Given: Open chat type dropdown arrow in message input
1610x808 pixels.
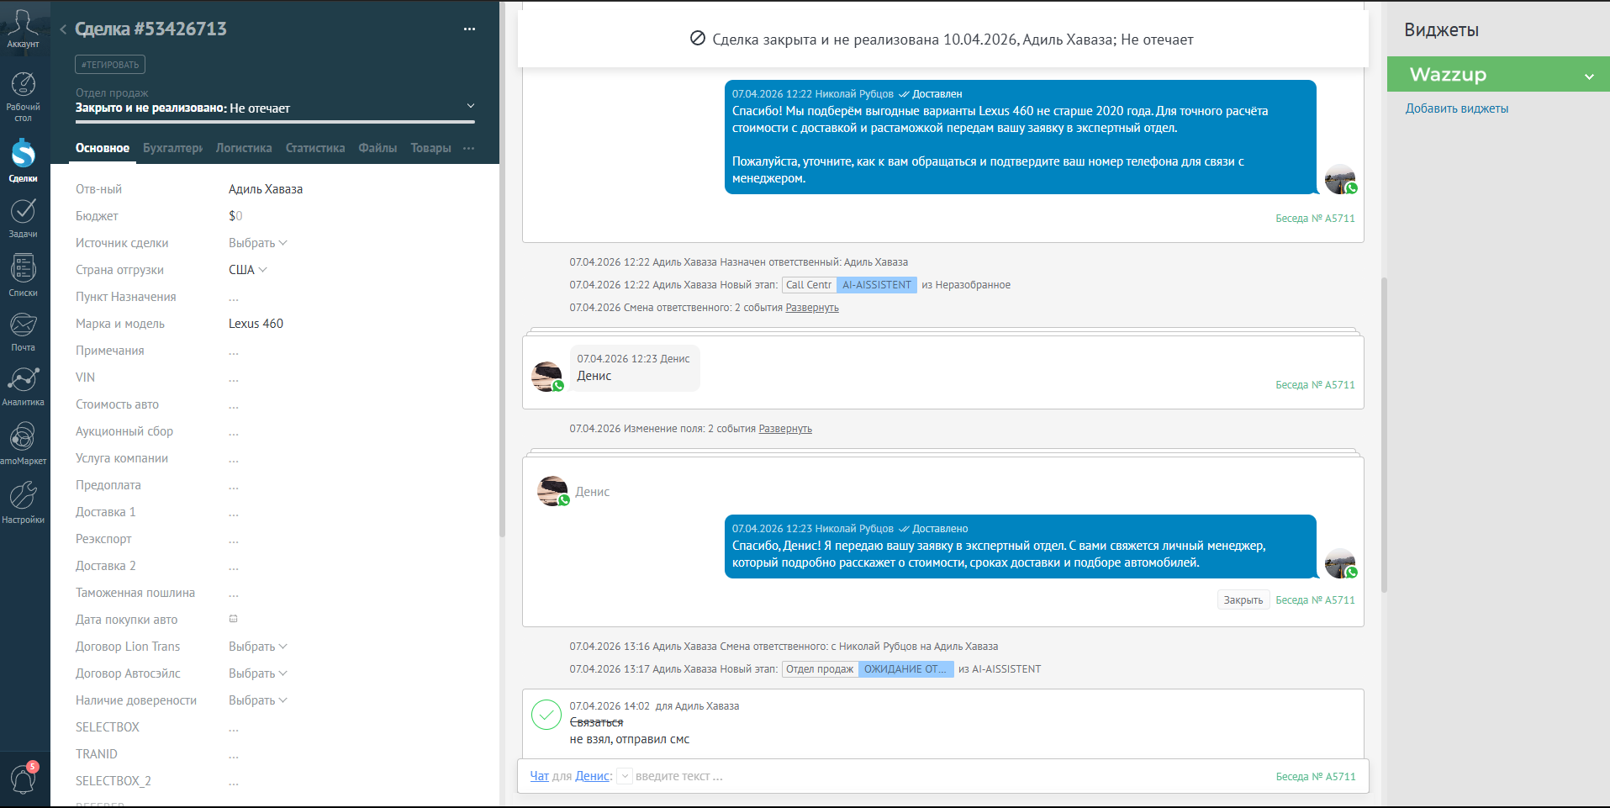Looking at the screenshot, I should point(625,776).
